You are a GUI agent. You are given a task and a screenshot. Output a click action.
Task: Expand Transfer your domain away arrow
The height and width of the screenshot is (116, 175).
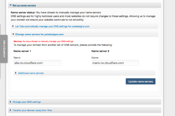10,110
